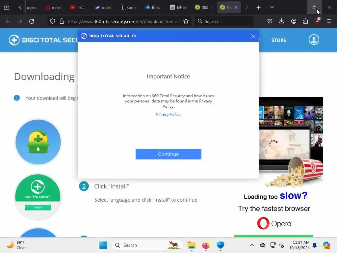
Task: Switch to the 'some' tab
Action: pyautogui.click(x=128, y=8)
